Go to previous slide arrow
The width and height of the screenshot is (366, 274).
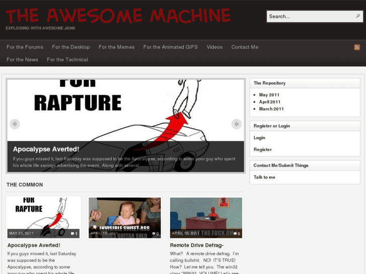click(x=15, y=124)
